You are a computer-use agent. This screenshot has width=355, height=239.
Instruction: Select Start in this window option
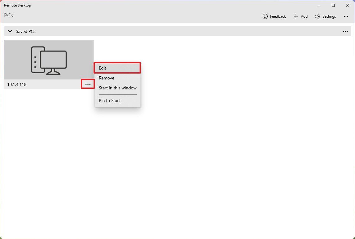(x=118, y=88)
